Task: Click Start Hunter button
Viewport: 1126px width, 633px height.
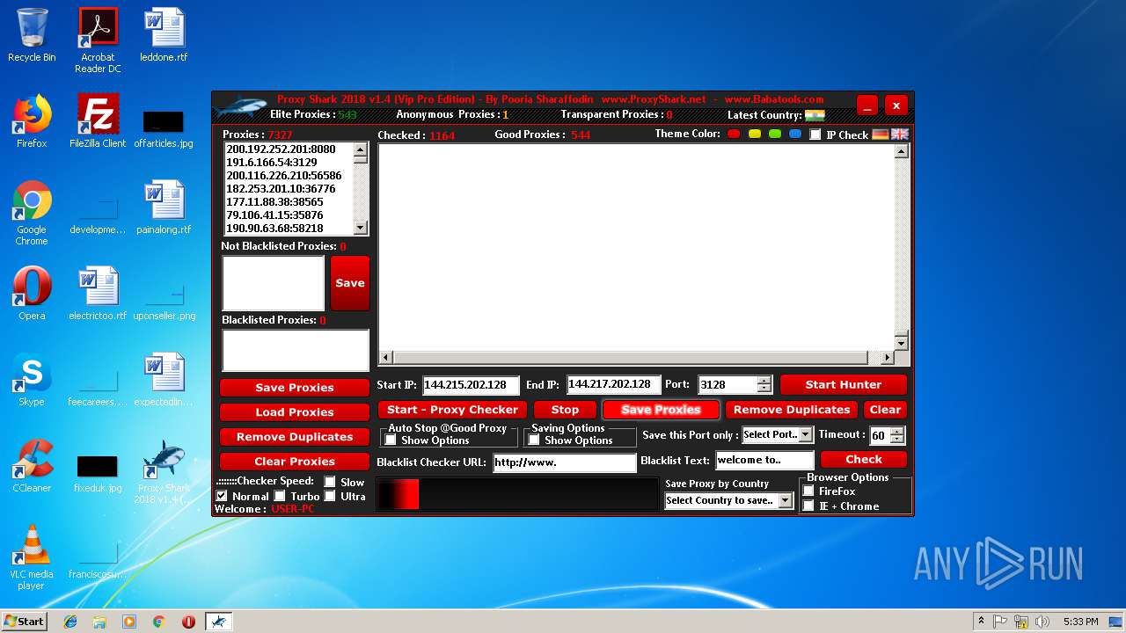Action: point(843,384)
